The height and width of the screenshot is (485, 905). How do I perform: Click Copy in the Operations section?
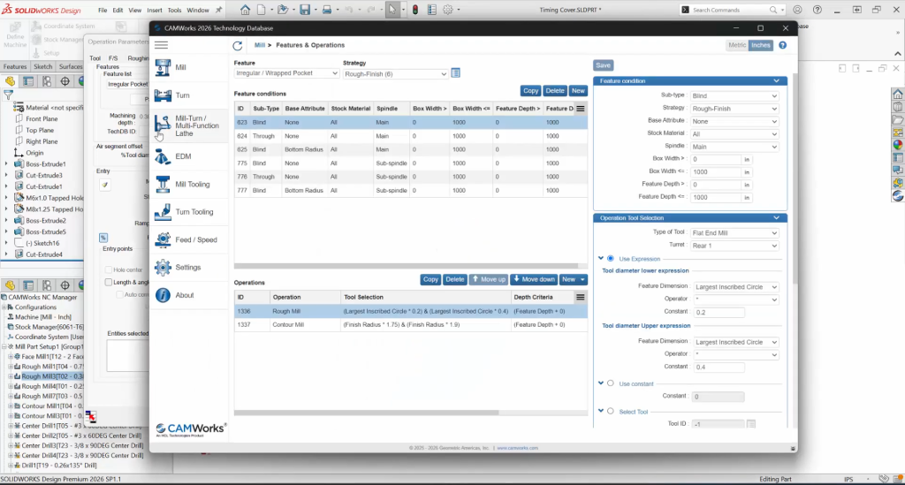click(430, 279)
